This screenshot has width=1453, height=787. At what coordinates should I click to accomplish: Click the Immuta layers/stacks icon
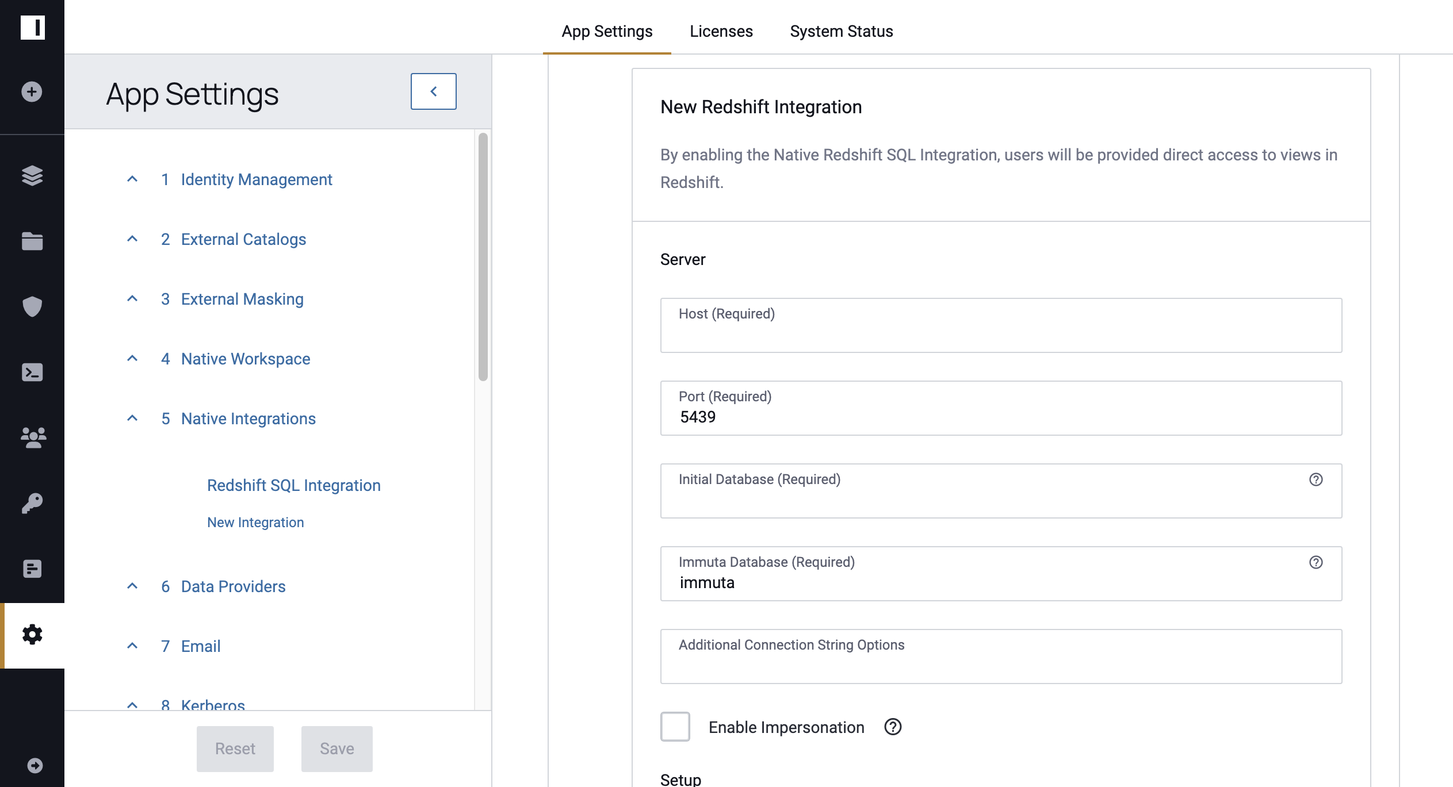32,174
